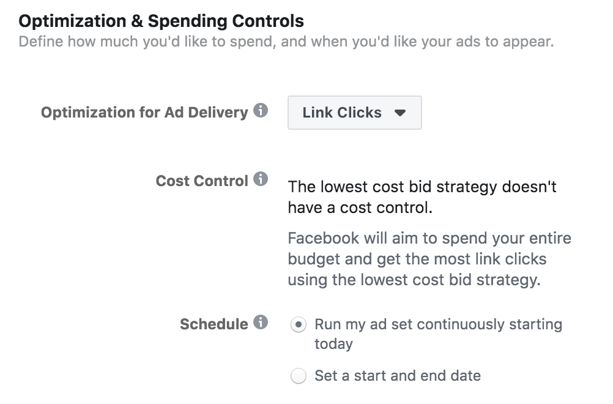Click the info icon next to Schedule
The image size is (613, 404).
click(261, 323)
